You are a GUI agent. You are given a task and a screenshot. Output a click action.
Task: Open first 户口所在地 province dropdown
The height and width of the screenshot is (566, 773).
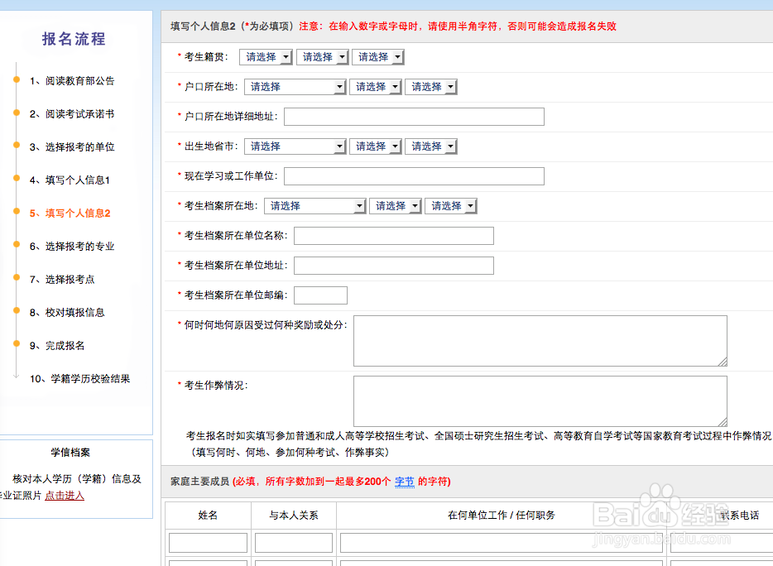(x=295, y=87)
